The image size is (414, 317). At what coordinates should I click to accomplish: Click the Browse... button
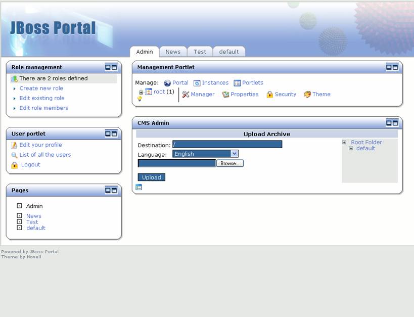[230, 163]
